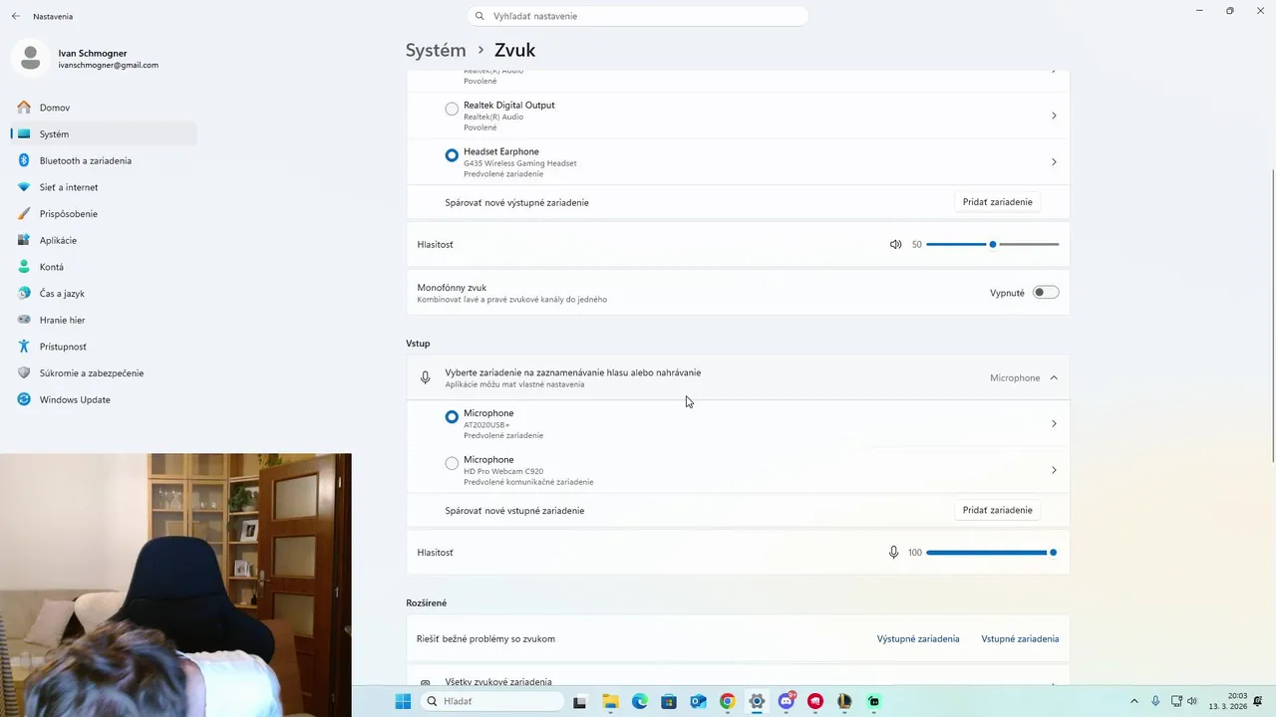Add a new output device with Pridať zariadenie
This screenshot has height=717, width=1276.
(x=997, y=202)
